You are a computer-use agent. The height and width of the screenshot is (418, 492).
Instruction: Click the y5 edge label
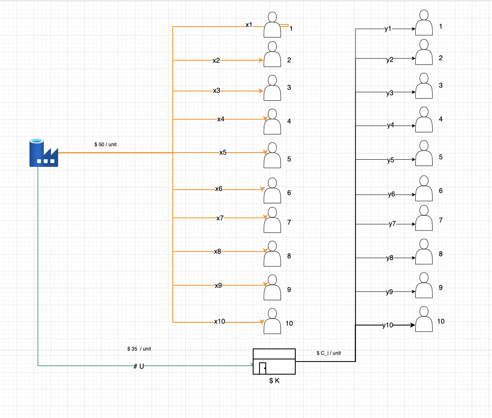pyautogui.click(x=390, y=161)
